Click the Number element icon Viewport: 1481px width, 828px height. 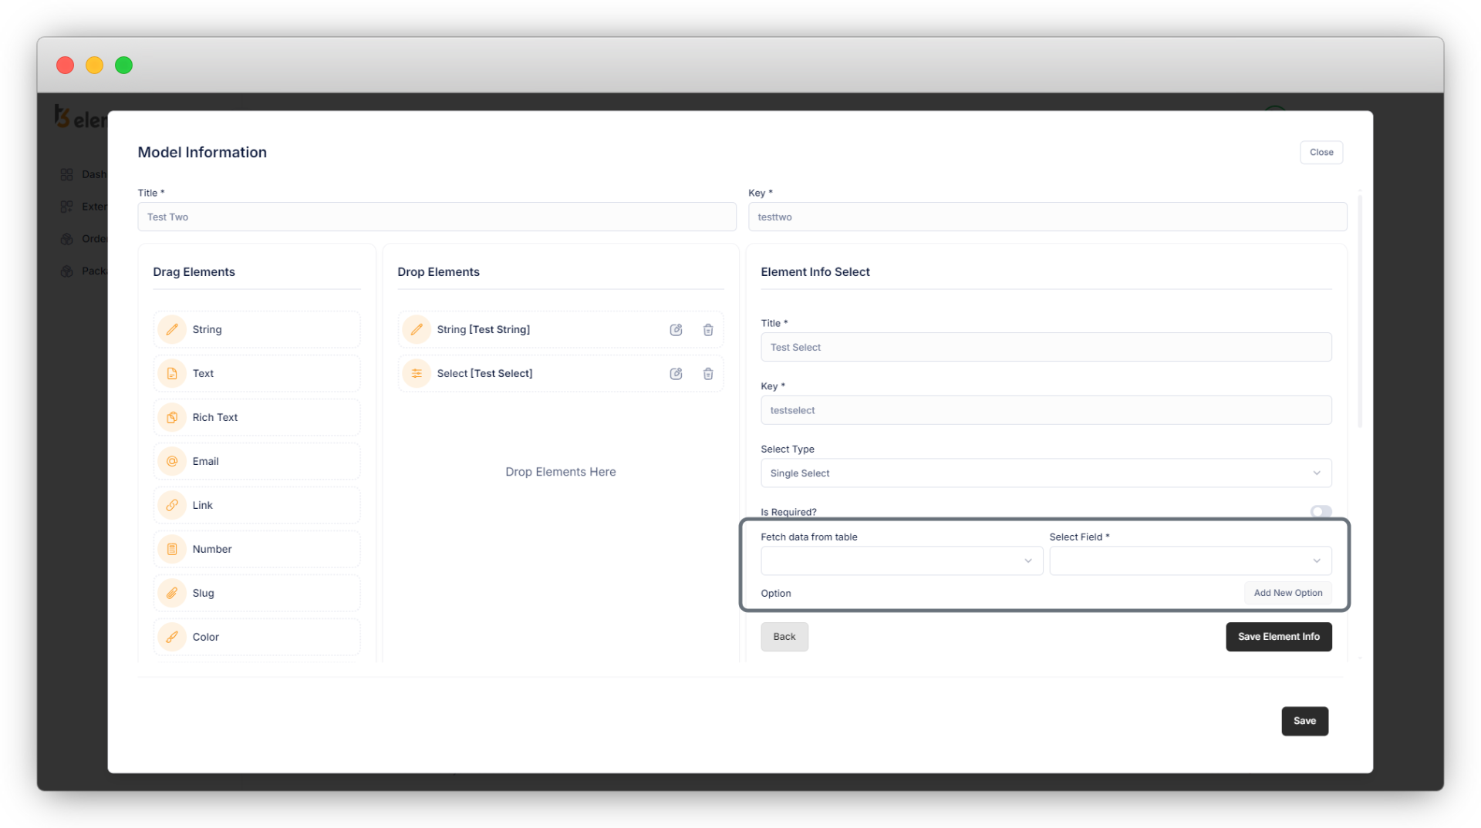click(x=172, y=549)
